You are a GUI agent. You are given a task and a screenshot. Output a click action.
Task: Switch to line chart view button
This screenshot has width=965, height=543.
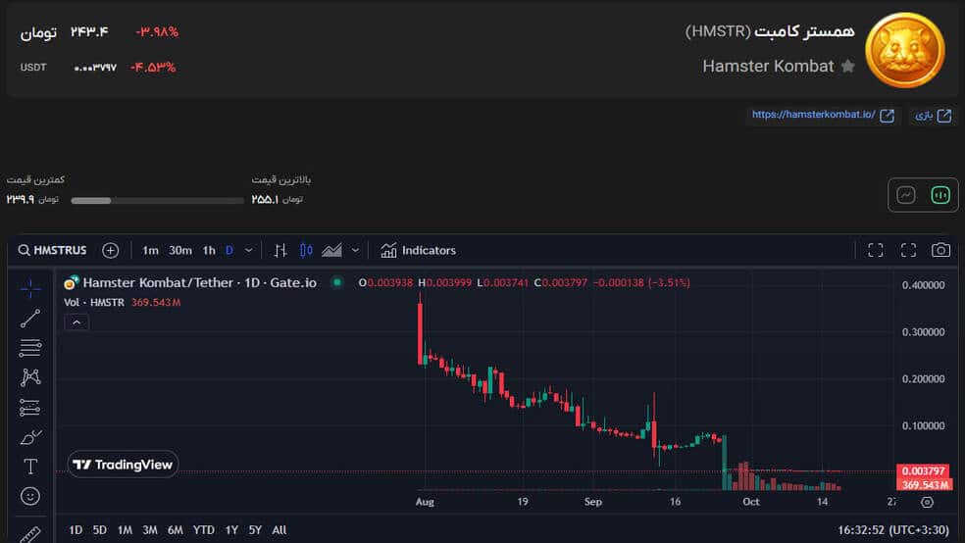[x=906, y=195]
